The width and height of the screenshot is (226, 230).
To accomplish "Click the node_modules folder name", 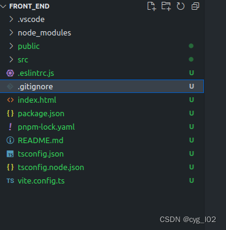I will coord(45,33).
